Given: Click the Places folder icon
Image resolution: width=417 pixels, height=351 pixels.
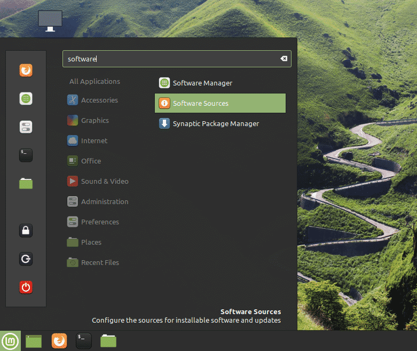Looking at the screenshot, I should (73, 242).
